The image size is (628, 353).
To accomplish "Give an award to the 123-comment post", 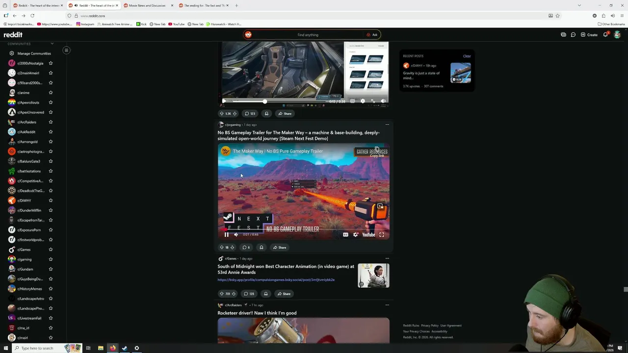I will coord(266,114).
